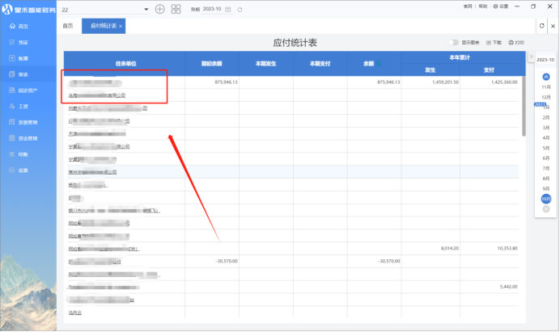Toggle the 显示图表 switch
The width and height of the screenshot is (560, 332).
(453, 43)
